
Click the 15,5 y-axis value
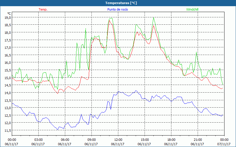coord(8,70)
